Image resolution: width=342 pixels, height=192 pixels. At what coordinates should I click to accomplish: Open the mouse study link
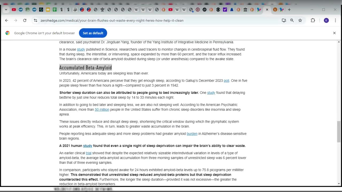coord(81,49)
